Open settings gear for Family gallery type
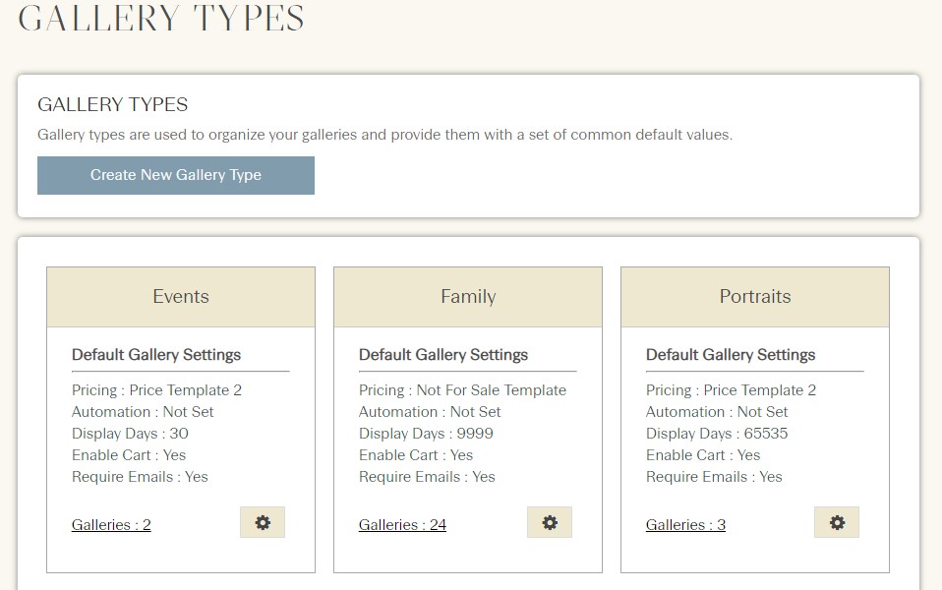This screenshot has height=590, width=942. point(550,522)
